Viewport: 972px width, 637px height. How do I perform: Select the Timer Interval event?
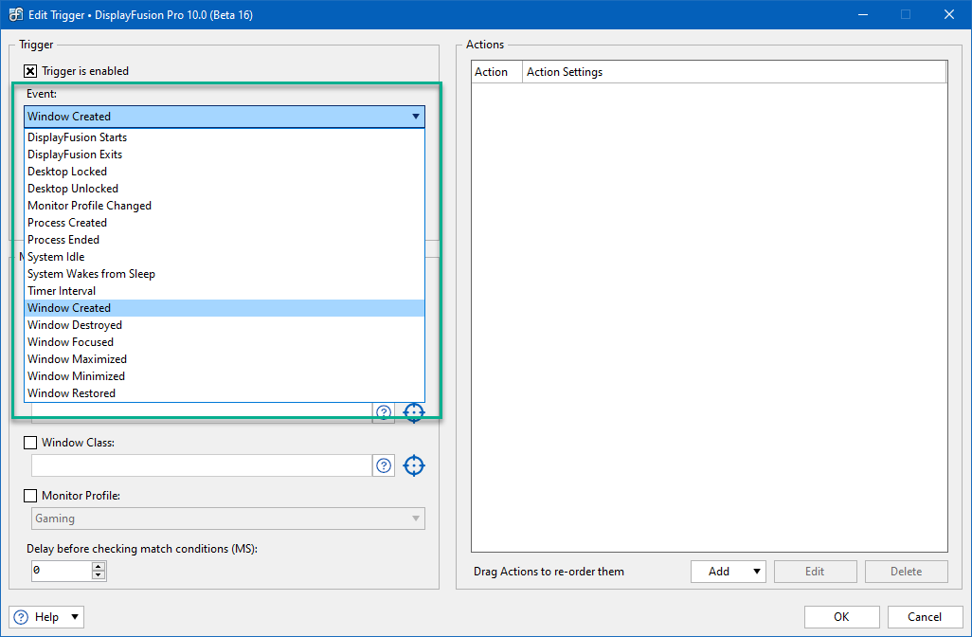coord(225,291)
